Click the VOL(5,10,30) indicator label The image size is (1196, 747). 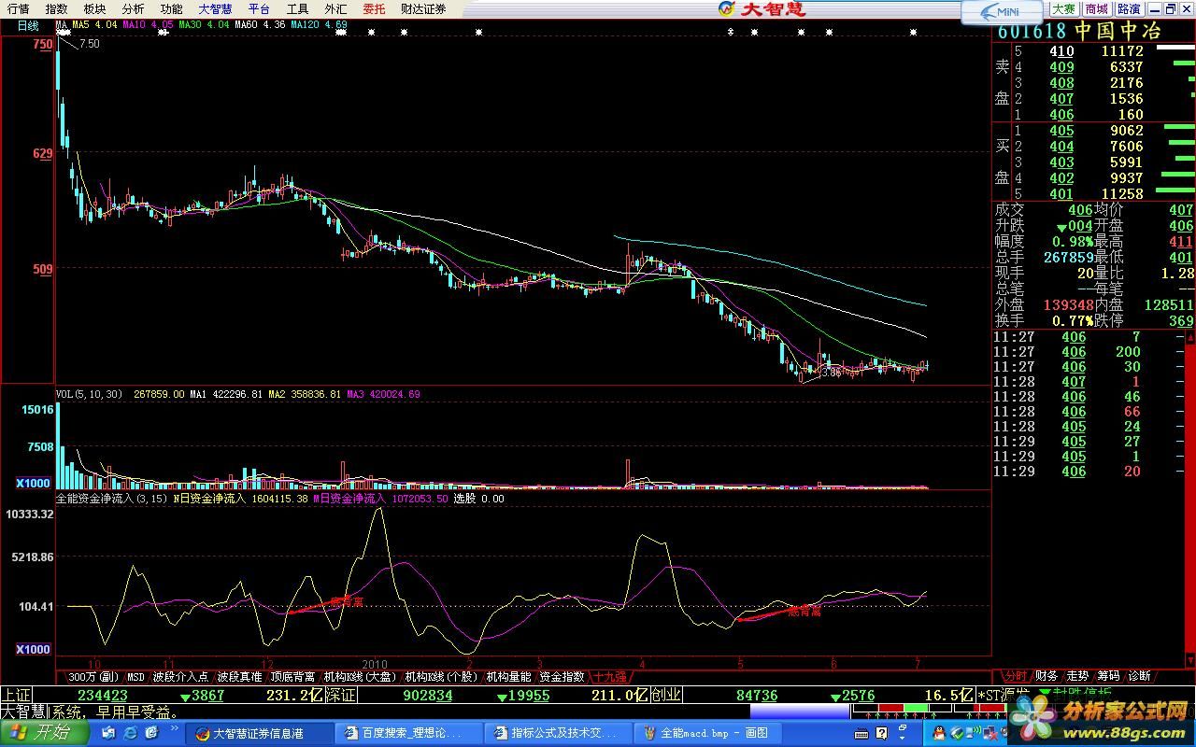89,394
